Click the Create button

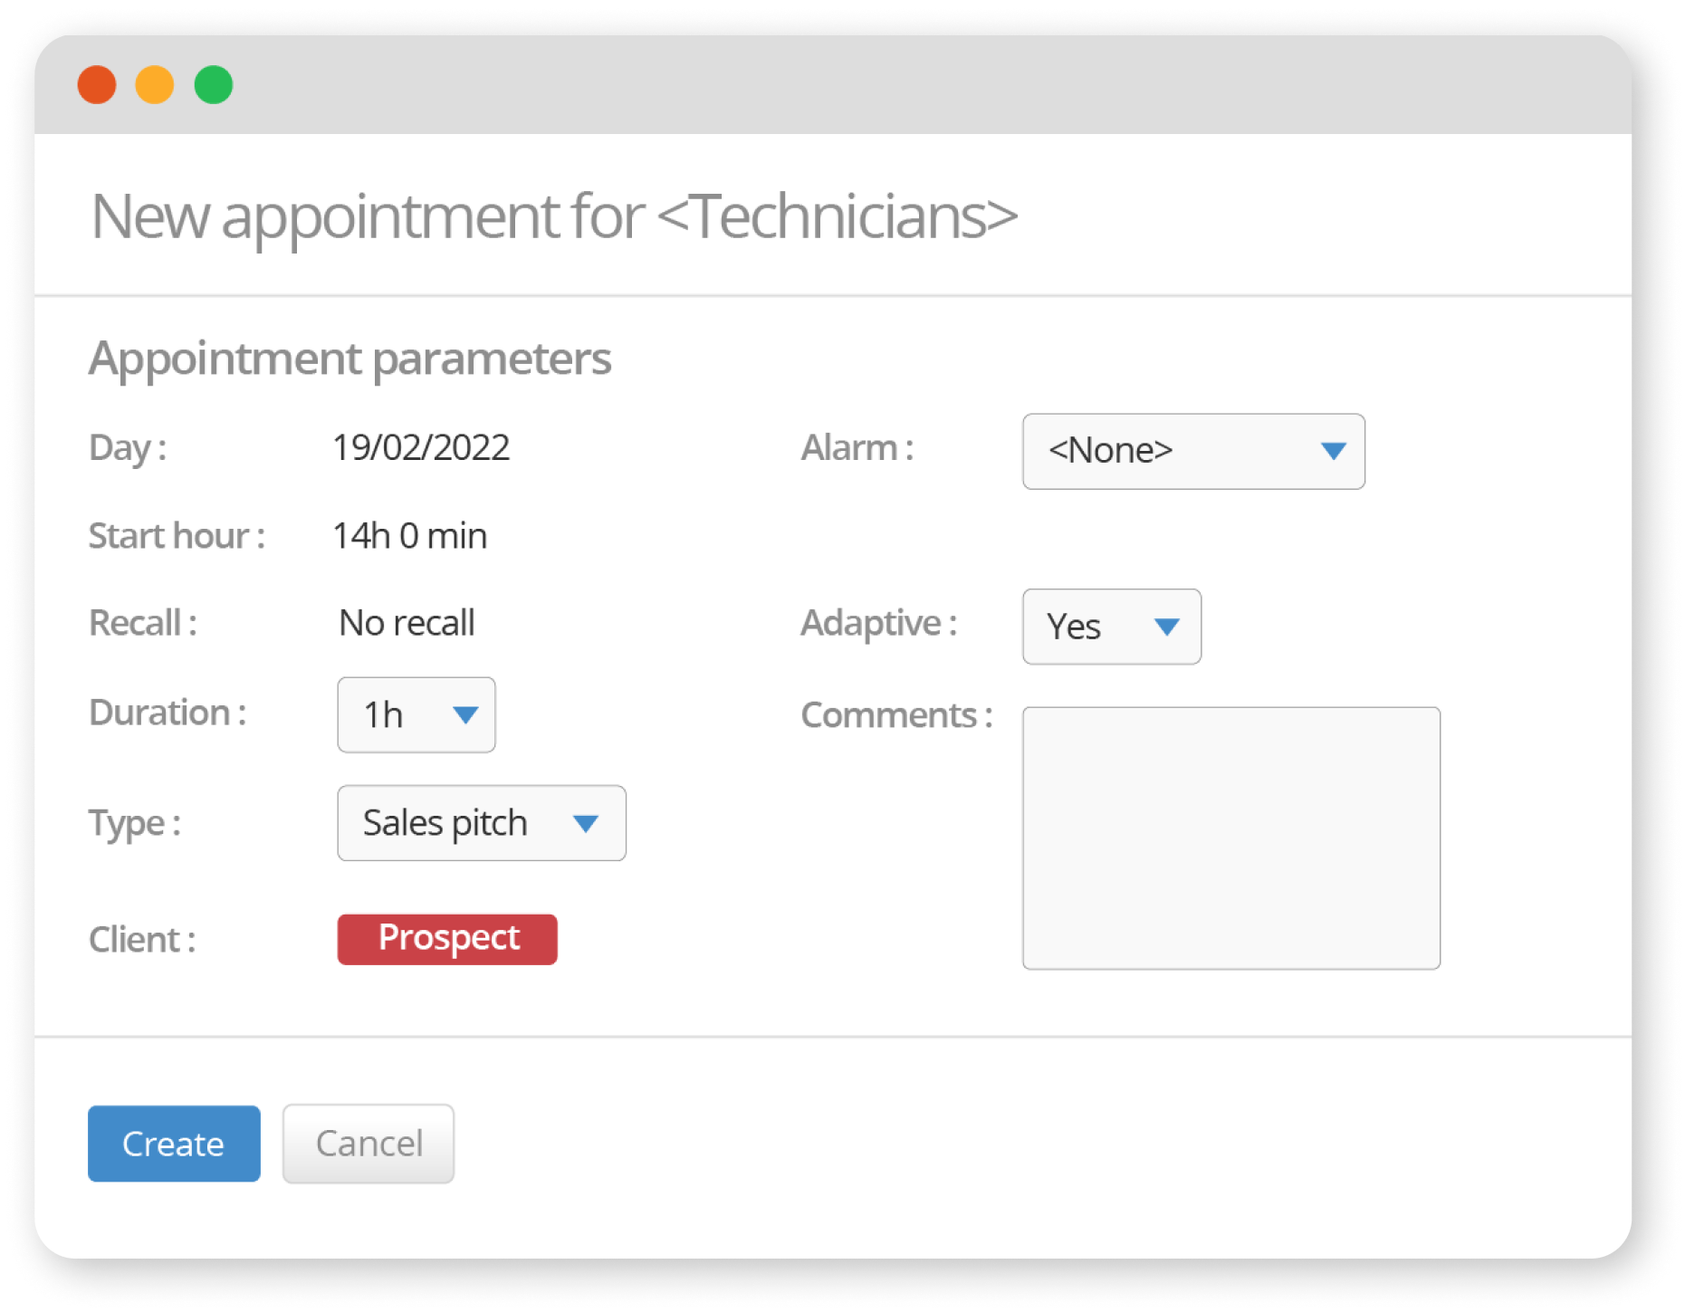174,1143
